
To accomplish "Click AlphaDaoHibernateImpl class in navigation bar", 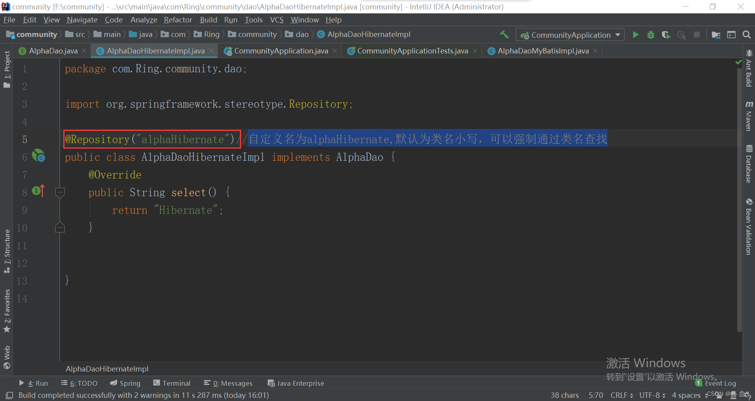I will click(364, 35).
